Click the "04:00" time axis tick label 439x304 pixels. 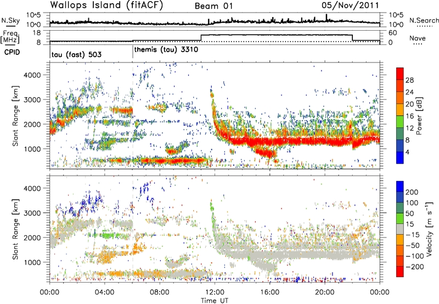(x=104, y=292)
